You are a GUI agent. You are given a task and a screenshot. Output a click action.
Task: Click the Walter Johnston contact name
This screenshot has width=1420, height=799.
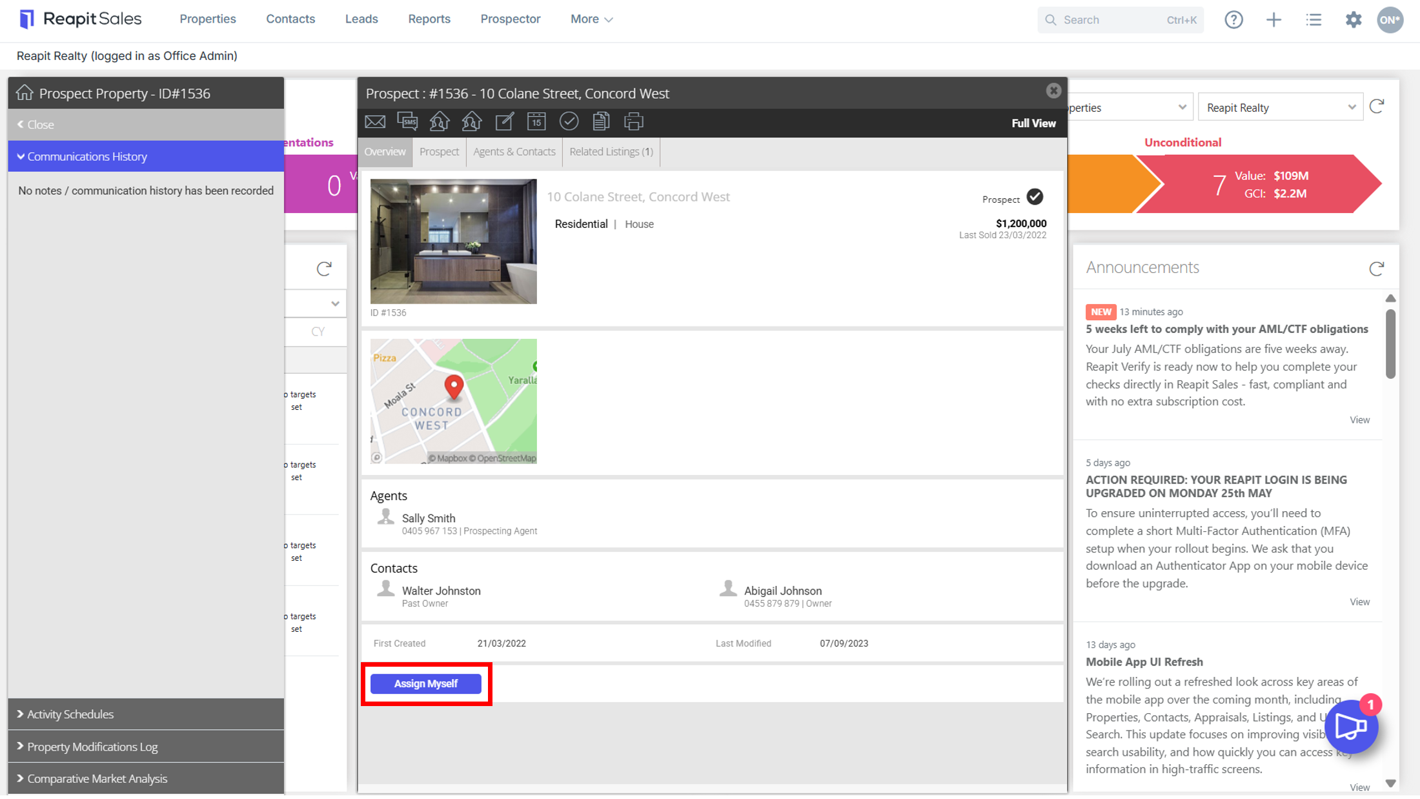tap(441, 591)
